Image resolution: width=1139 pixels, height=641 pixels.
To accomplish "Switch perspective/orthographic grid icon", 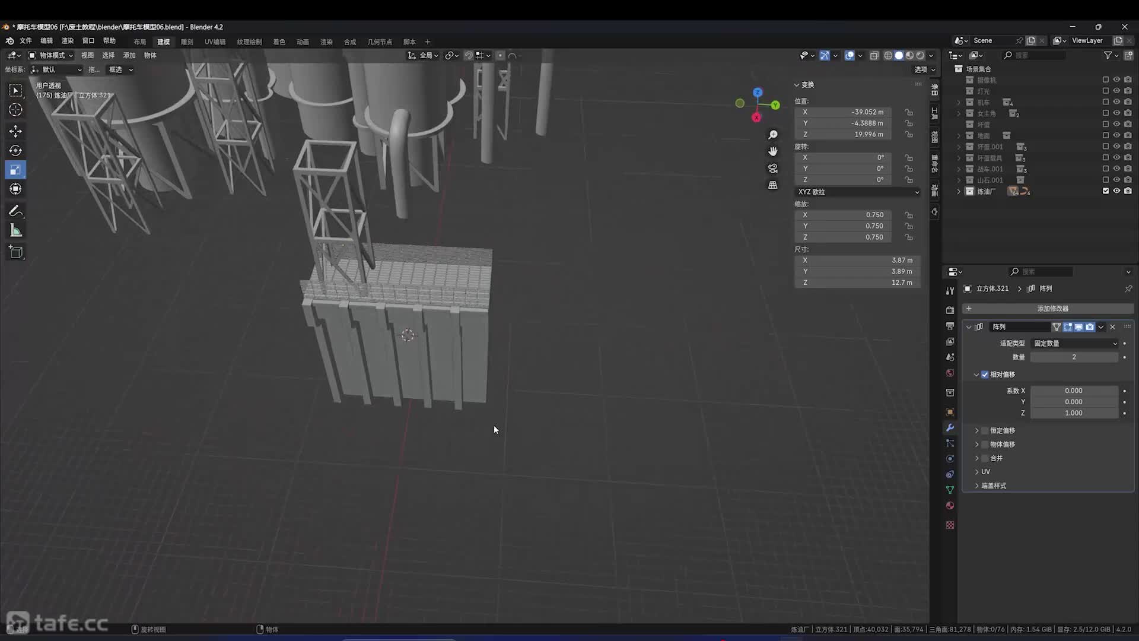I will [772, 185].
